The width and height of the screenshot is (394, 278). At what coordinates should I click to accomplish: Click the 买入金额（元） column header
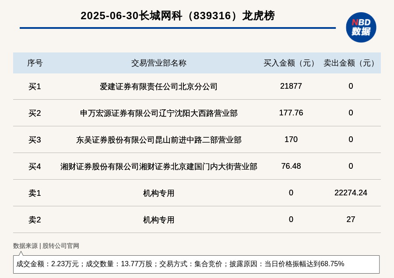291,63
